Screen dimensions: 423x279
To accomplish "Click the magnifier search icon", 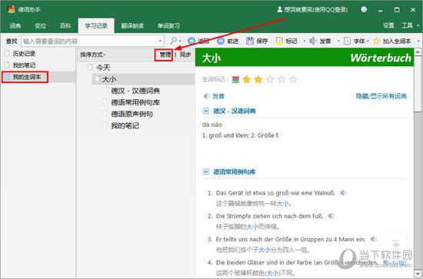I will pos(173,41).
